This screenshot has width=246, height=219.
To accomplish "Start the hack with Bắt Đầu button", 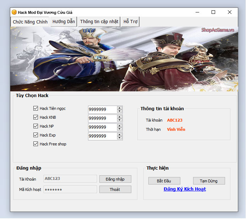I will 164,181.
